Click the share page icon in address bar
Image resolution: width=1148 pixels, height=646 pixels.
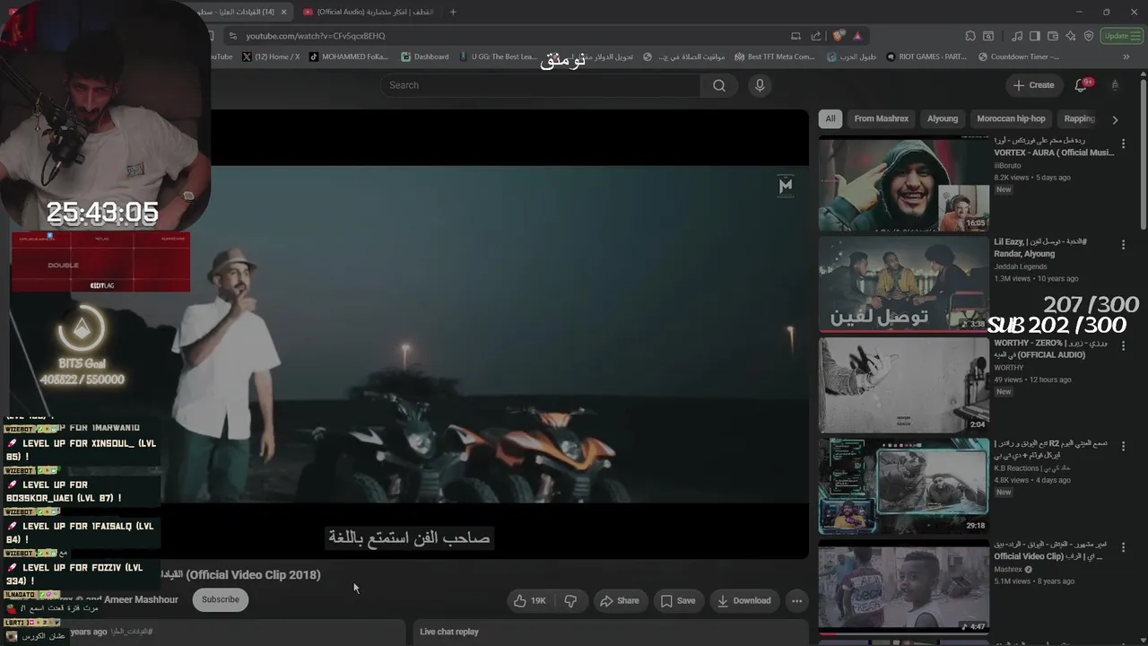click(816, 36)
